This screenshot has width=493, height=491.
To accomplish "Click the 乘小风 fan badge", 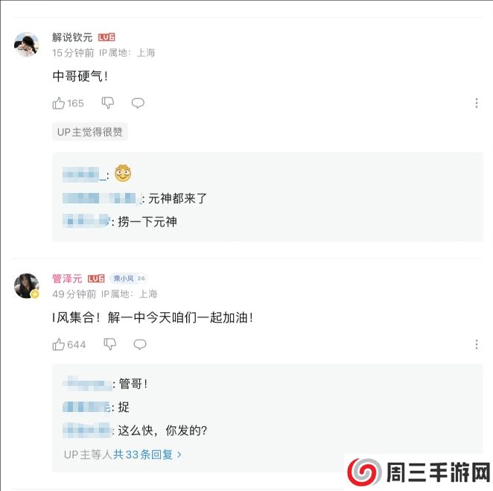I will click(129, 278).
